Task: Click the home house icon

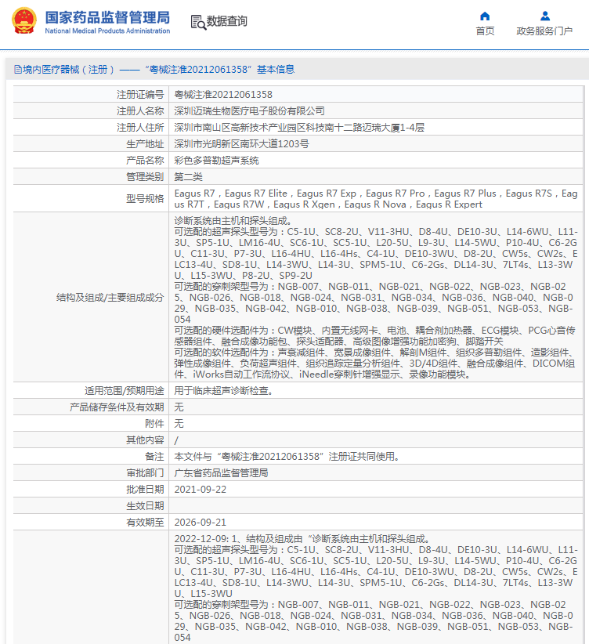Action: pyautogui.click(x=485, y=16)
